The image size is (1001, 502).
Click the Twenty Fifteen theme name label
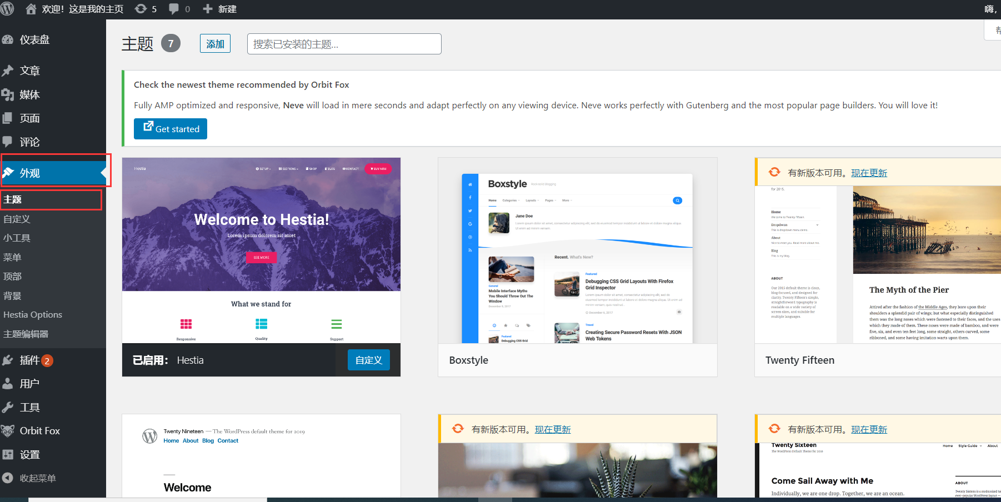[800, 360]
